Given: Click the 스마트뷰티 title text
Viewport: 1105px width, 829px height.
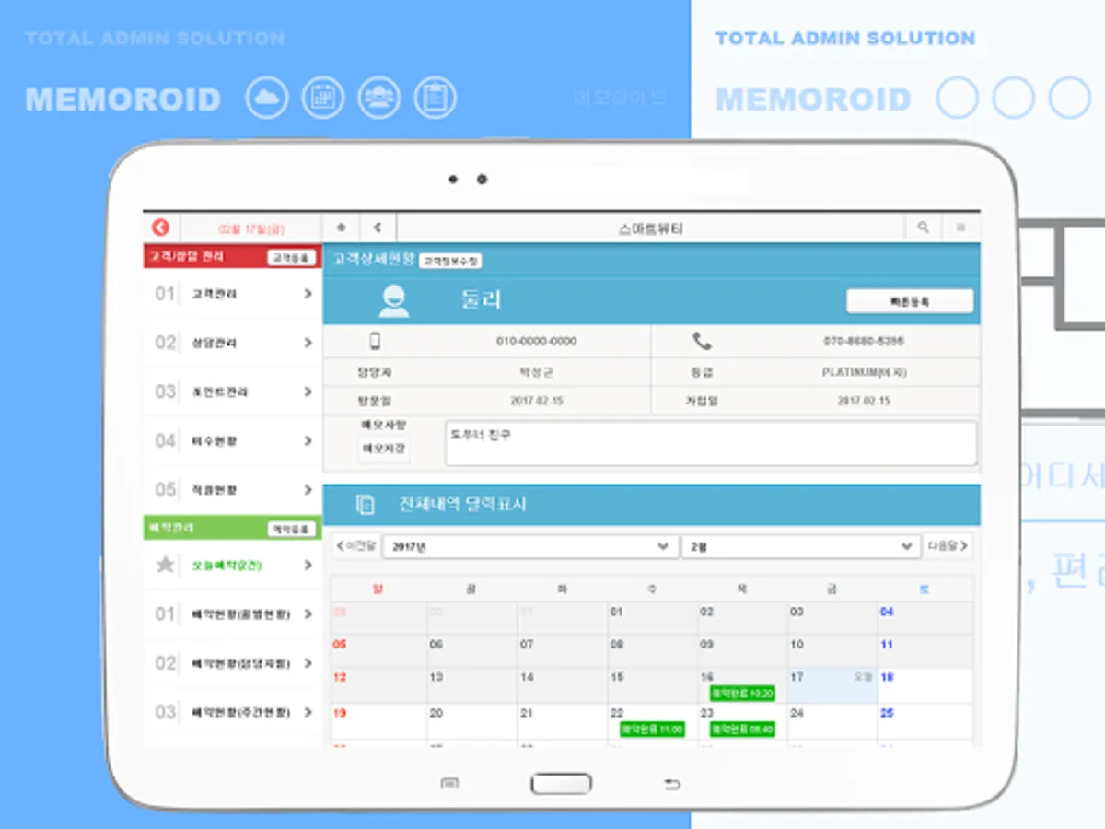Looking at the screenshot, I should 651,228.
